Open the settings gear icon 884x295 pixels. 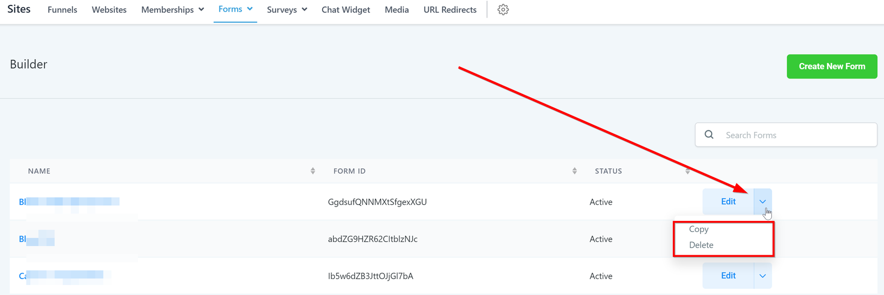click(503, 10)
